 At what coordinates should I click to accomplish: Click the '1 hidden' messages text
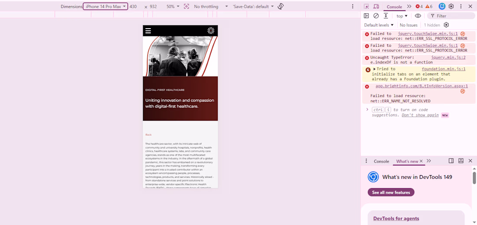[432, 25]
